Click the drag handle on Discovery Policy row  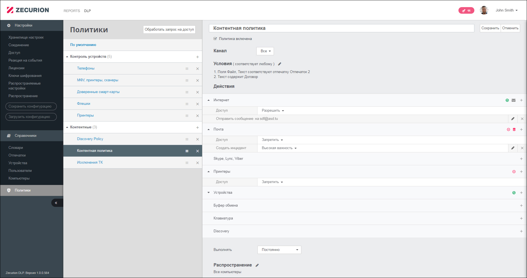(x=187, y=139)
